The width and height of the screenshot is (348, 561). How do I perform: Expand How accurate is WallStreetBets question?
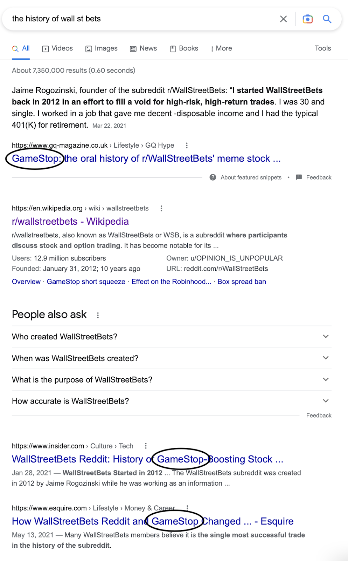172,401
